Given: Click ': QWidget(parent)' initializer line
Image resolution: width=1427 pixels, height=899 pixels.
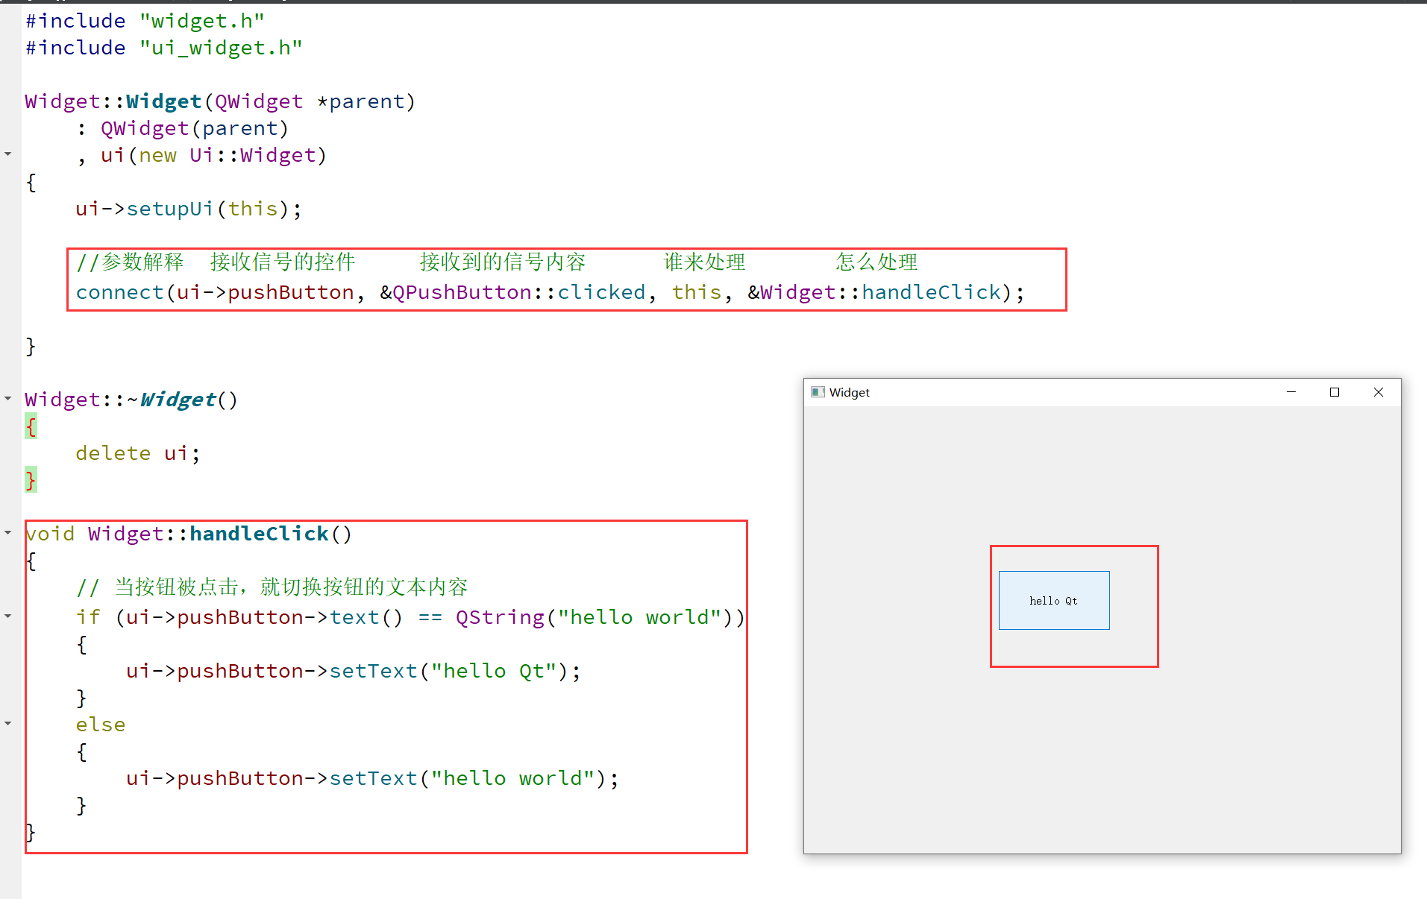Looking at the screenshot, I should coord(183,128).
